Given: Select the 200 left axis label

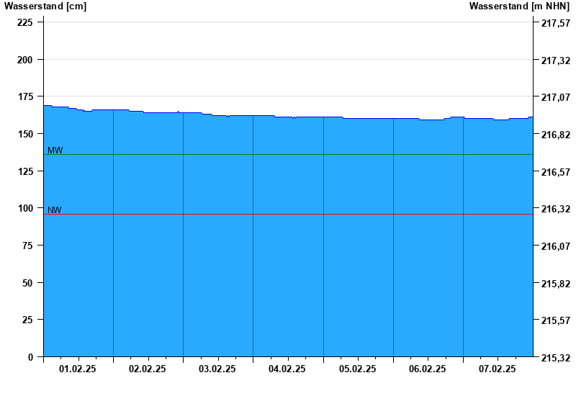Looking at the screenshot, I should [25, 60].
